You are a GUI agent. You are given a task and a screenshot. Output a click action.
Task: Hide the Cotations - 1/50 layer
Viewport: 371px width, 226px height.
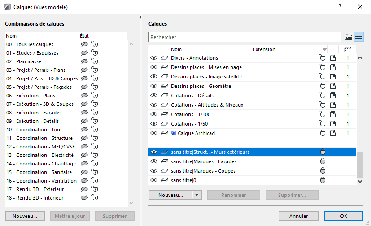click(x=154, y=124)
